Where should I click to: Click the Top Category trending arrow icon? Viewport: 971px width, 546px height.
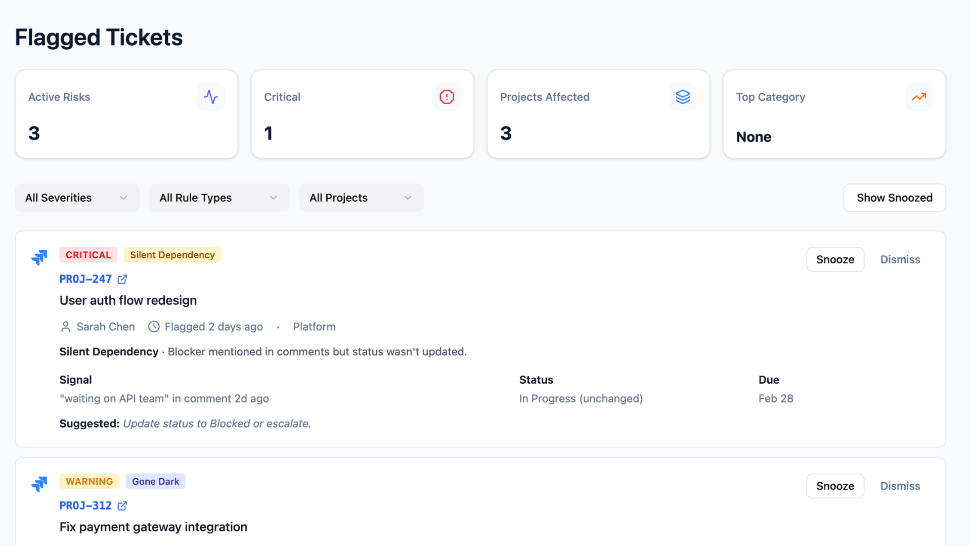918,97
